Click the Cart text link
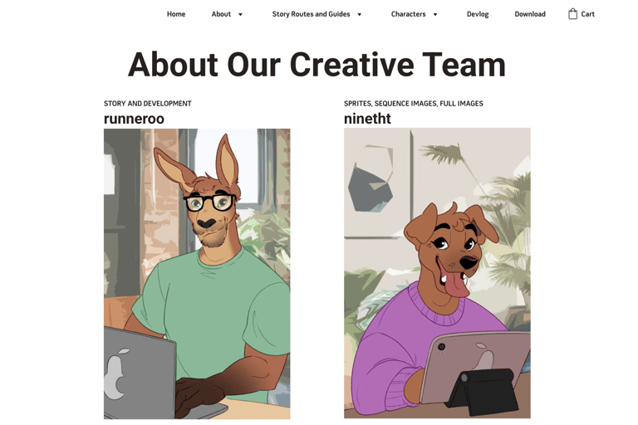 (x=587, y=14)
